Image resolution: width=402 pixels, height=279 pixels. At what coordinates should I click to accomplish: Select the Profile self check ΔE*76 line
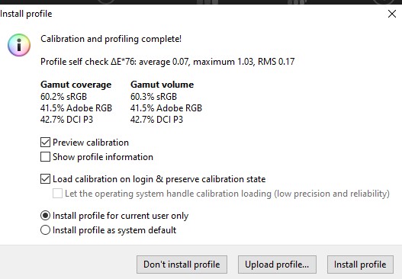[x=168, y=62]
